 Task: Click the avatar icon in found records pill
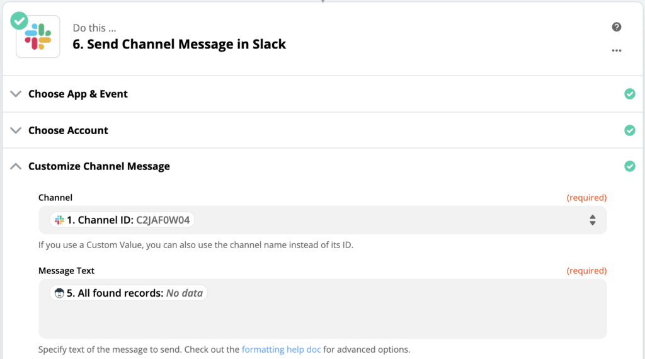click(59, 293)
